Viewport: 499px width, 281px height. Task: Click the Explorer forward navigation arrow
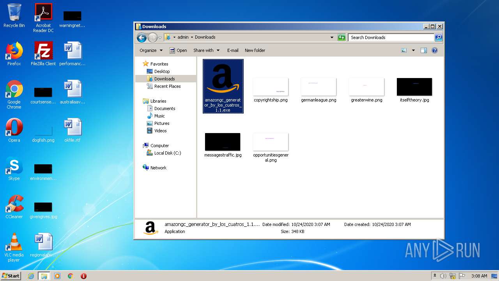[x=152, y=37]
